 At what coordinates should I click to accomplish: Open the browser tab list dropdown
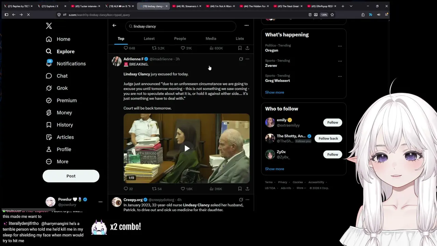pos(351,6)
